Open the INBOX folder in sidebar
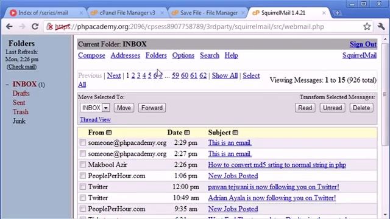The image size is (390, 219). click(25, 84)
